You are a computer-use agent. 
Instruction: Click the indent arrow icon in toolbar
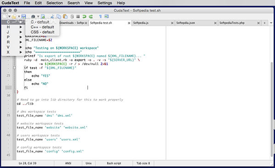click(107, 16)
